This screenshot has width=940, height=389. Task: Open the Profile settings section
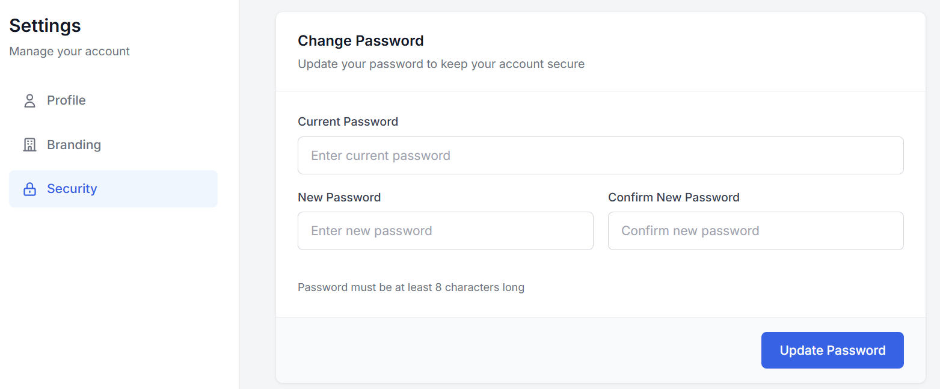pyautogui.click(x=66, y=100)
